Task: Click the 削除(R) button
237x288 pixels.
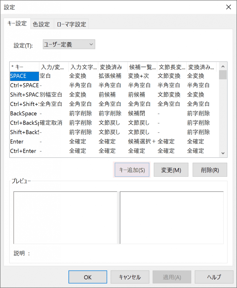Action: 210,170
